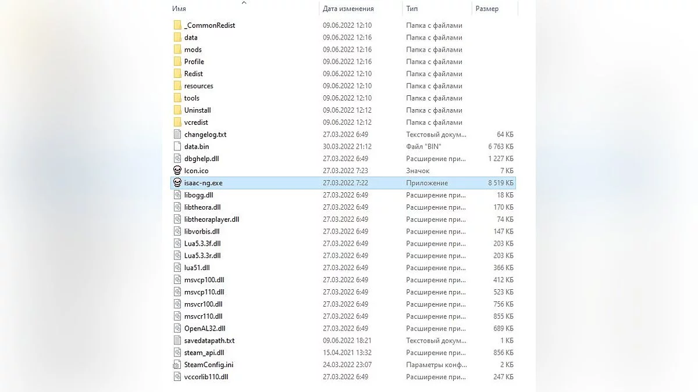Screen dimensions: 698x392
Task: Click the date 27.03.2022 7:23
Action: [x=346, y=171]
